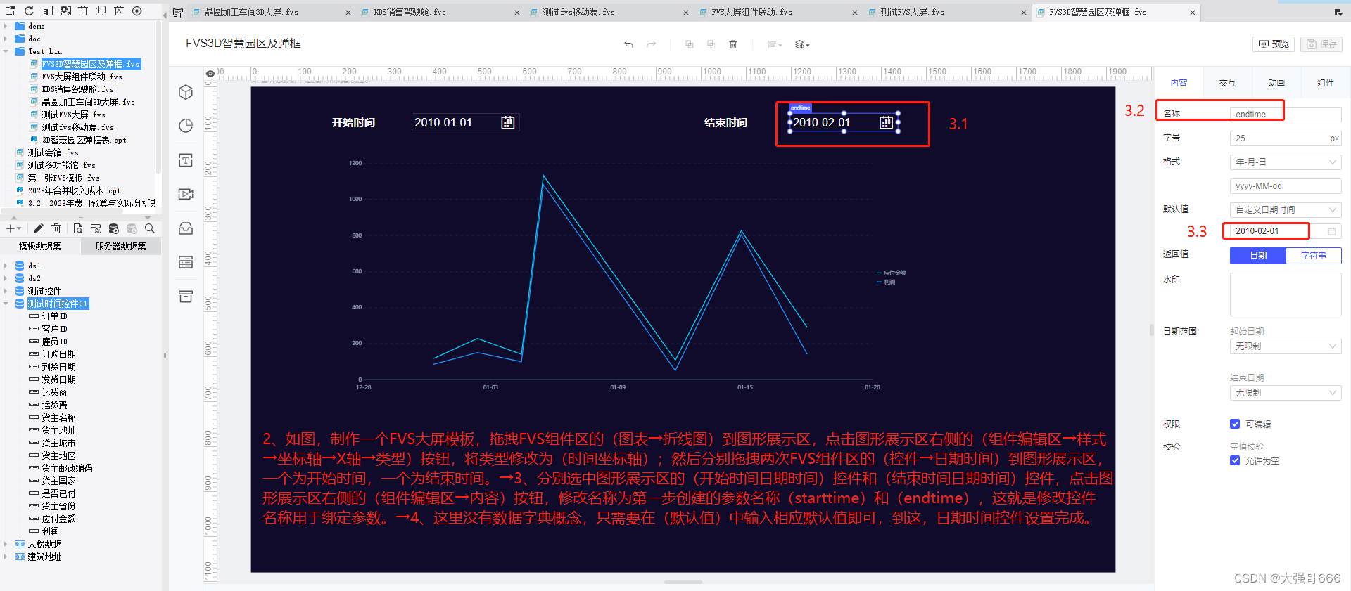
Task: Switch to the 内容 tab
Action: tap(1179, 83)
